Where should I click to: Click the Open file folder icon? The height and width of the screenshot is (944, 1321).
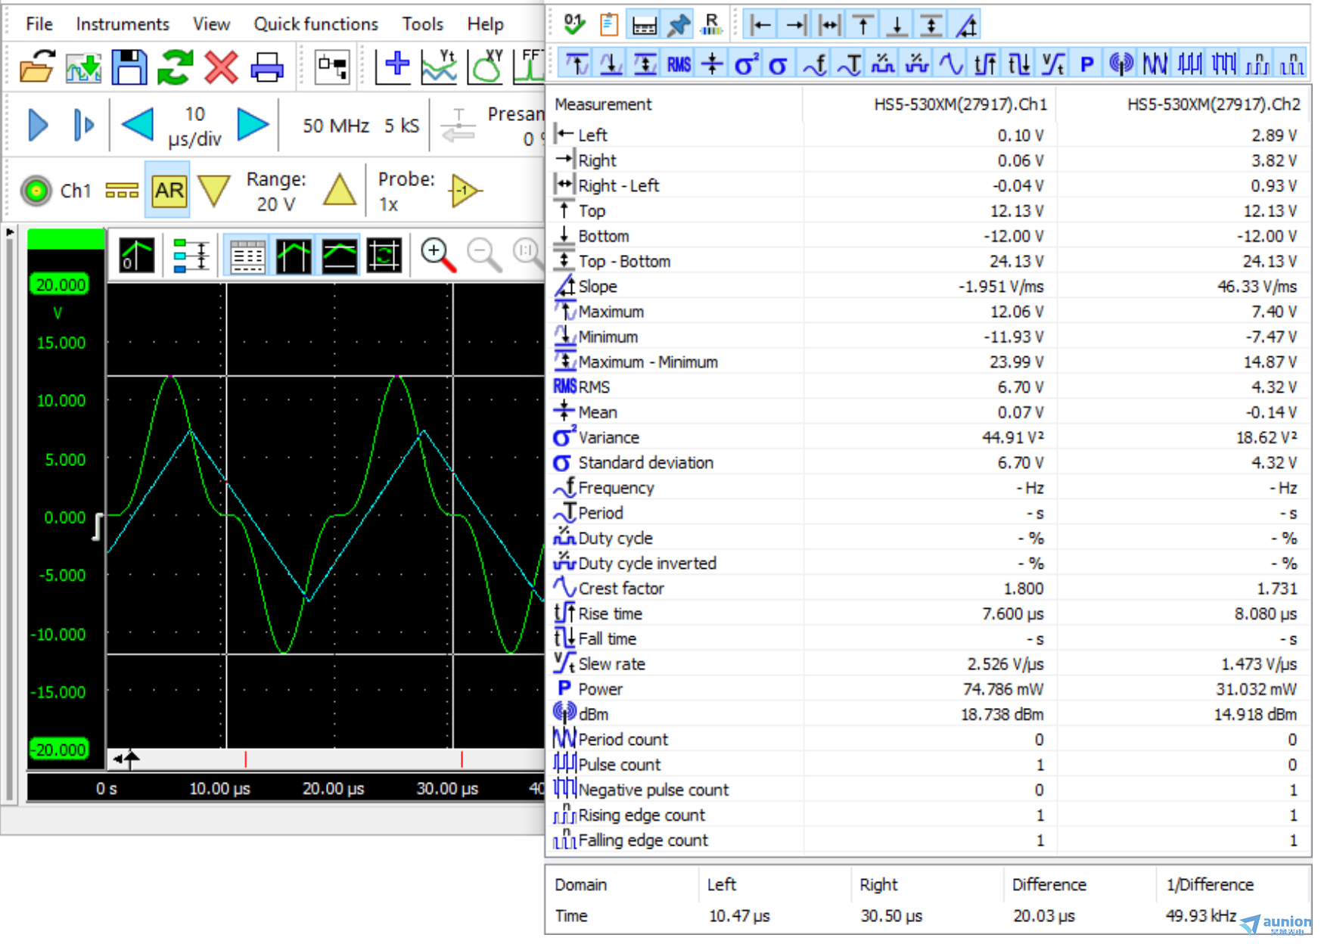(x=36, y=67)
